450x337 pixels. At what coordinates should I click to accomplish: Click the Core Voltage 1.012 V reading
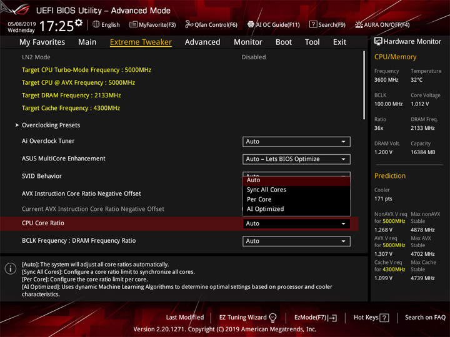coord(419,104)
